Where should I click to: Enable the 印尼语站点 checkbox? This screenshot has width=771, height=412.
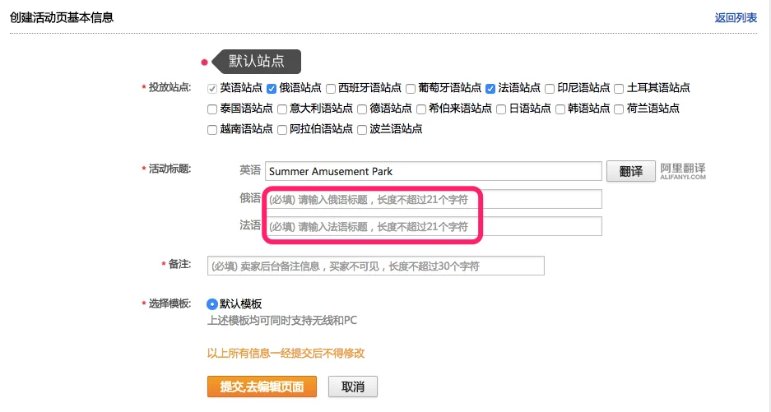pyautogui.click(x=550, y=89)
